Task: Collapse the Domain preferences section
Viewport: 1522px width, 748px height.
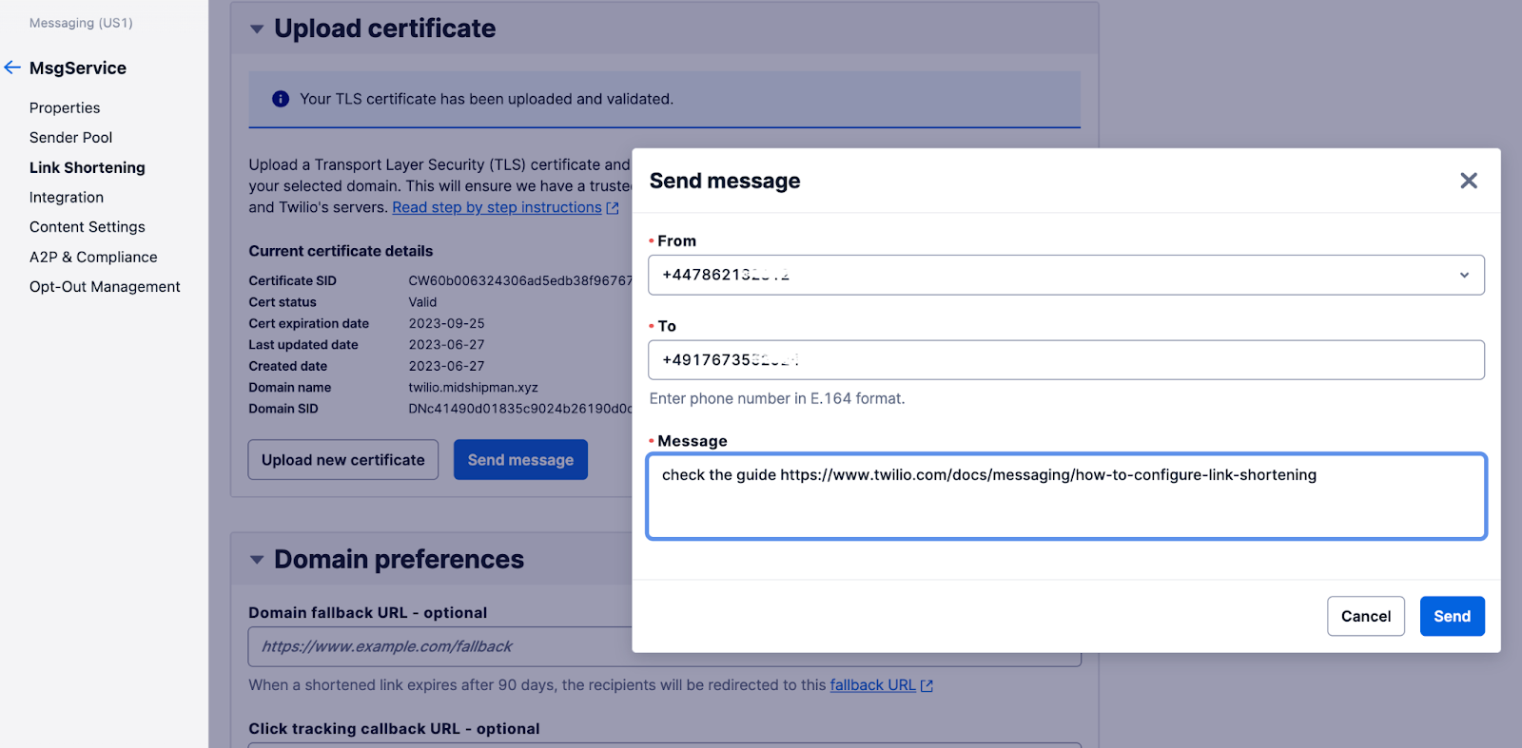Action: (x=256, y=560)
